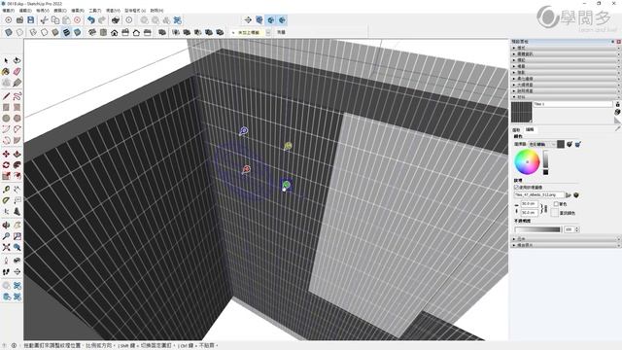Switch to Iso view icon
The height and width of the screenshot is (350, 622).
(92, 32)
